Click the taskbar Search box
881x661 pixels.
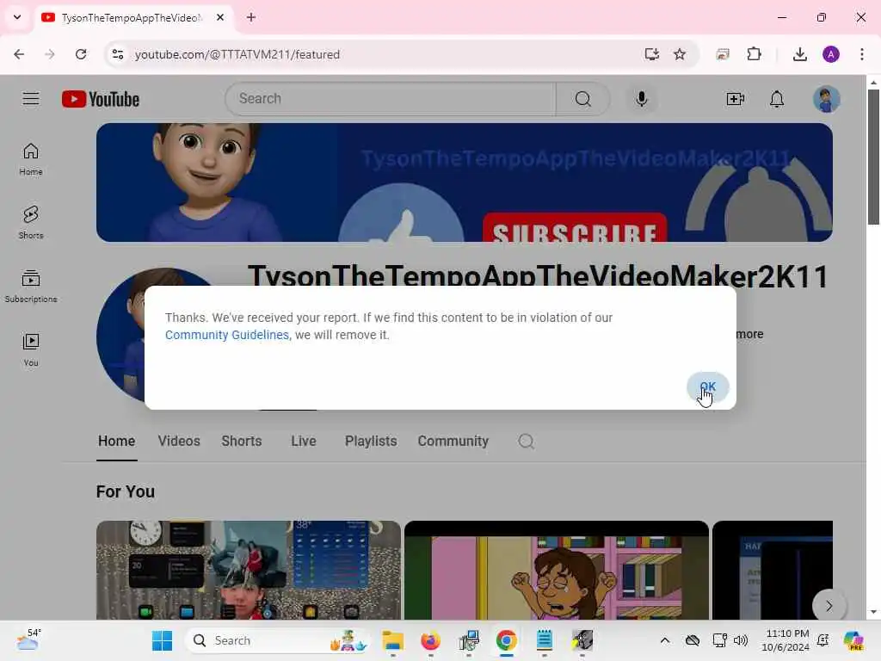click(278, 640)
